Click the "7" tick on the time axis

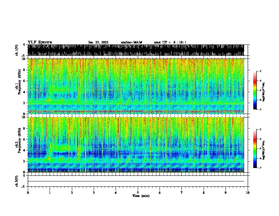[x=182, y=192]
